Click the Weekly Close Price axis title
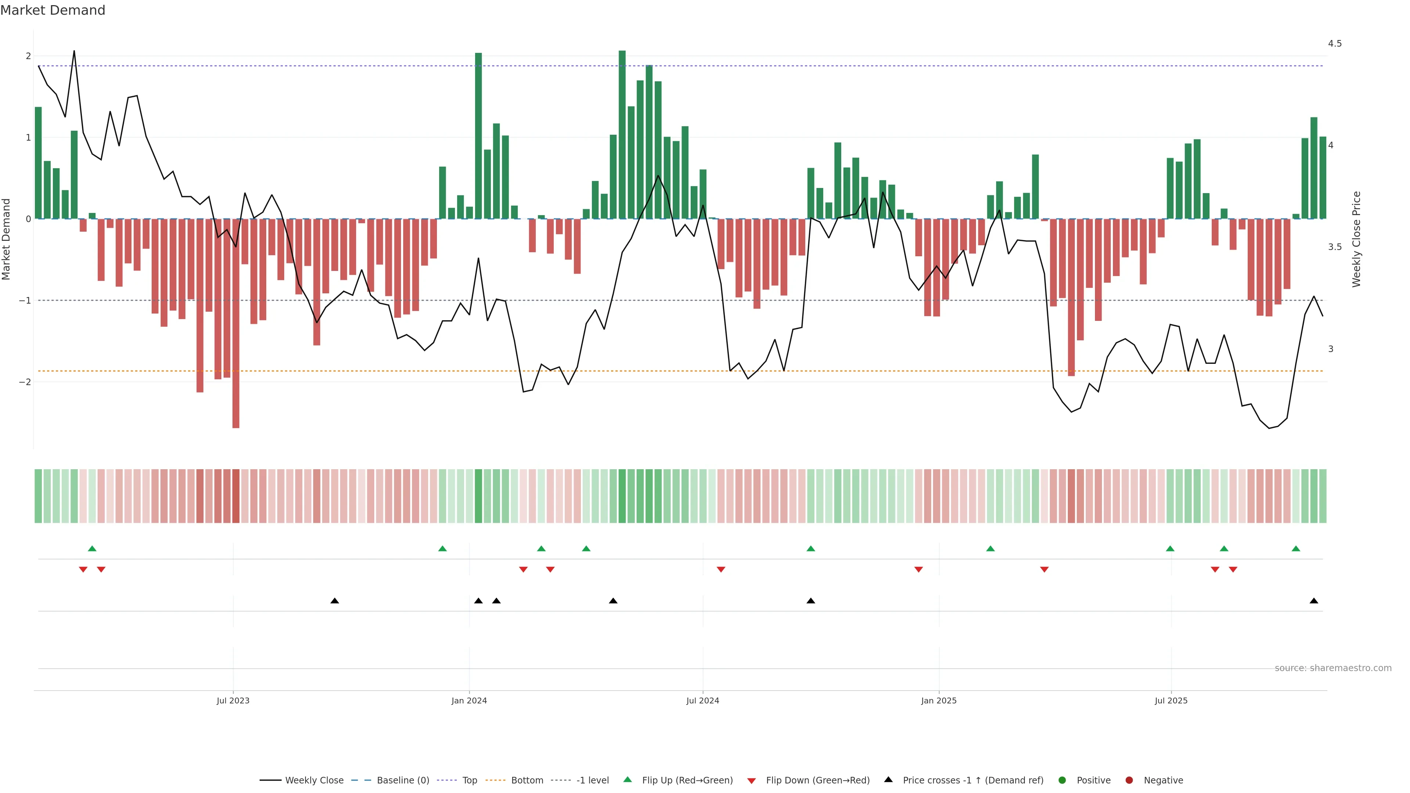 click(x=1356, y=239)
